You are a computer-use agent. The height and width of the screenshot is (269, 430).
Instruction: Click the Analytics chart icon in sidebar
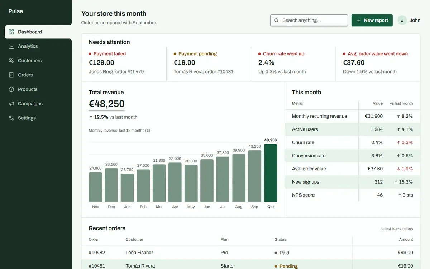pyautogui.click(x=11, y=46)
